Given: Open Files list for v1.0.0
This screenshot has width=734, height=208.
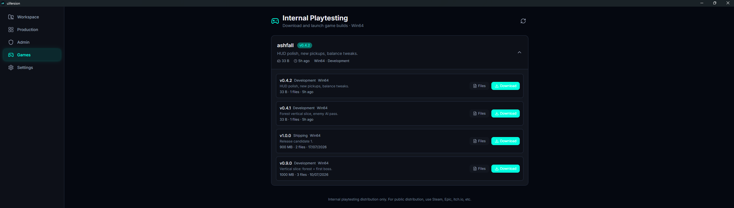Looking at the screenshot, I should click(479, 141).
